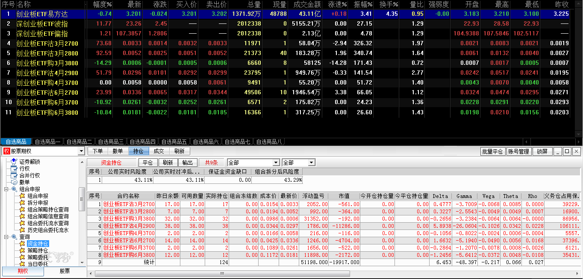Switch to the 自选商品三 tab

[x=110, y=142]
